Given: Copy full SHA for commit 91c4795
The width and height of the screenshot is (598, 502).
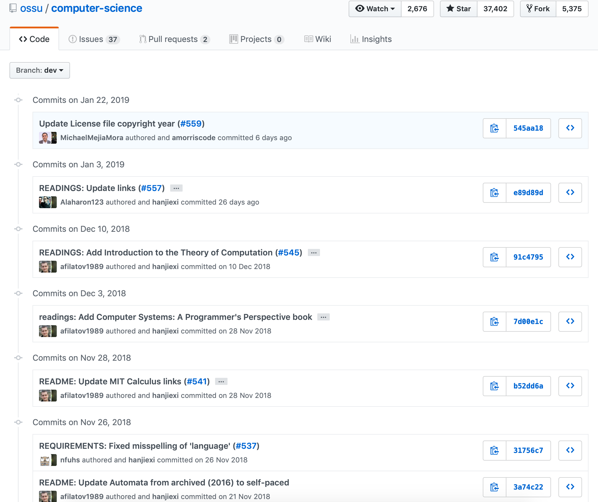Looking at the screenshot, I should 495,257.
